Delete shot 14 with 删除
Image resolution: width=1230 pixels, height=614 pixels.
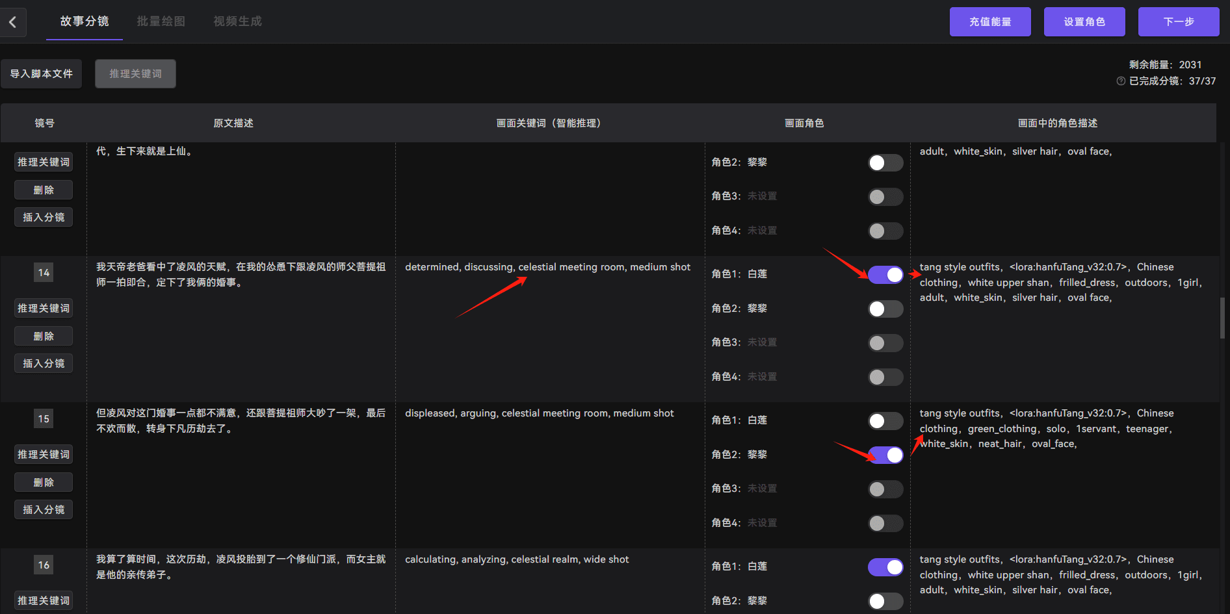tap(44, 336)
